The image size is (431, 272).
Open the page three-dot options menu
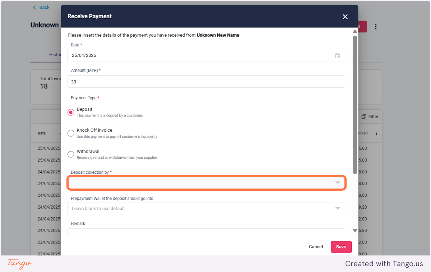(376, 27)
